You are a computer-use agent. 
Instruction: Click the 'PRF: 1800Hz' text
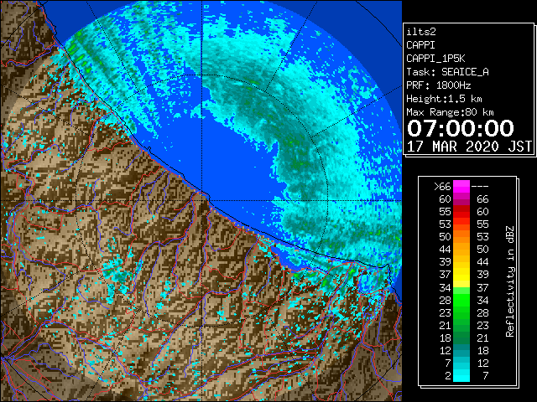(439, 85)
